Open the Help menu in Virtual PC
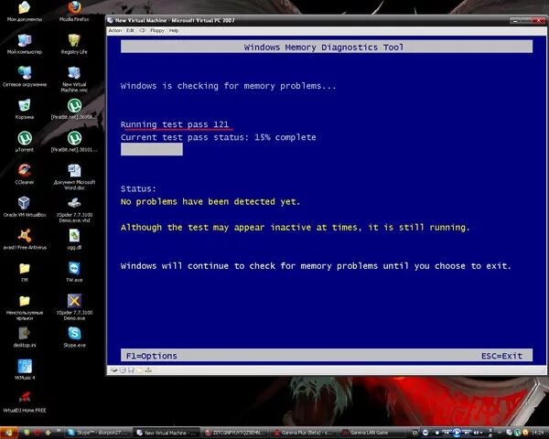Screen dimensions: 549x439 click(174, 31)
